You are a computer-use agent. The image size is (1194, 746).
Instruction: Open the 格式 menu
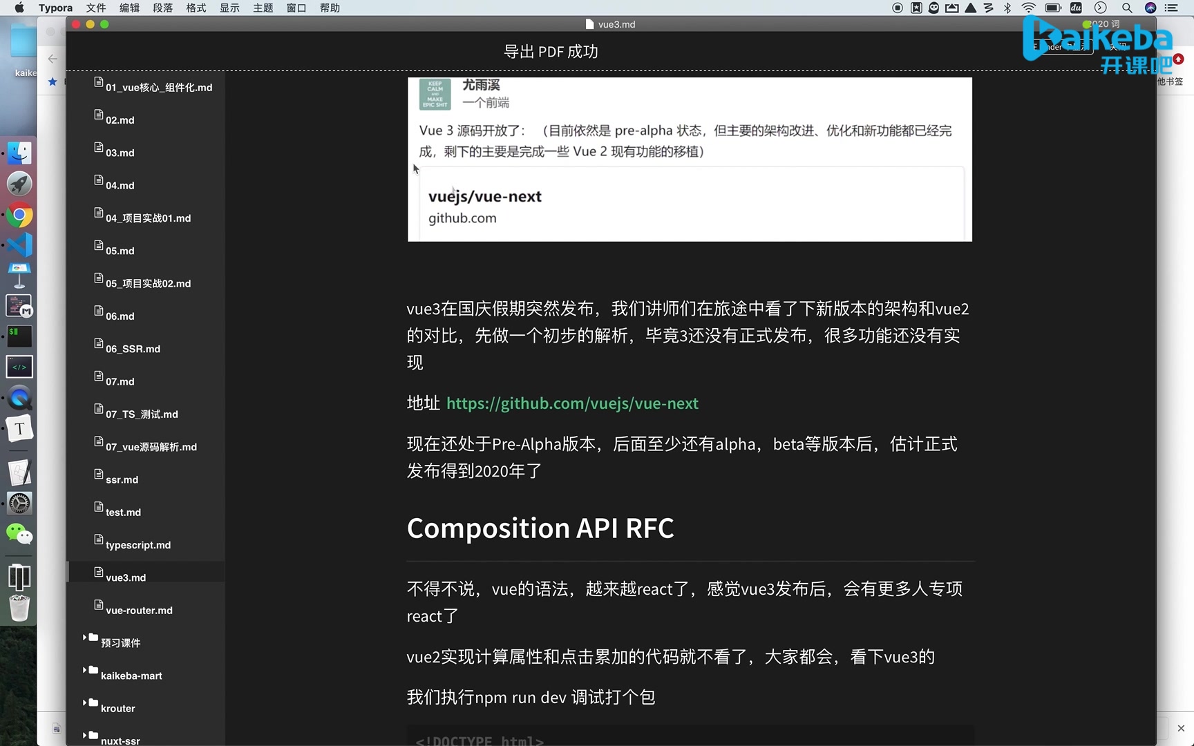coord(196,8)
